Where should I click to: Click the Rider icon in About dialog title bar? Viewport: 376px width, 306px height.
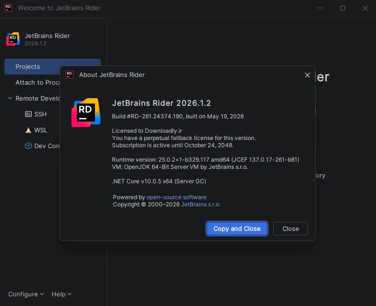70,75
